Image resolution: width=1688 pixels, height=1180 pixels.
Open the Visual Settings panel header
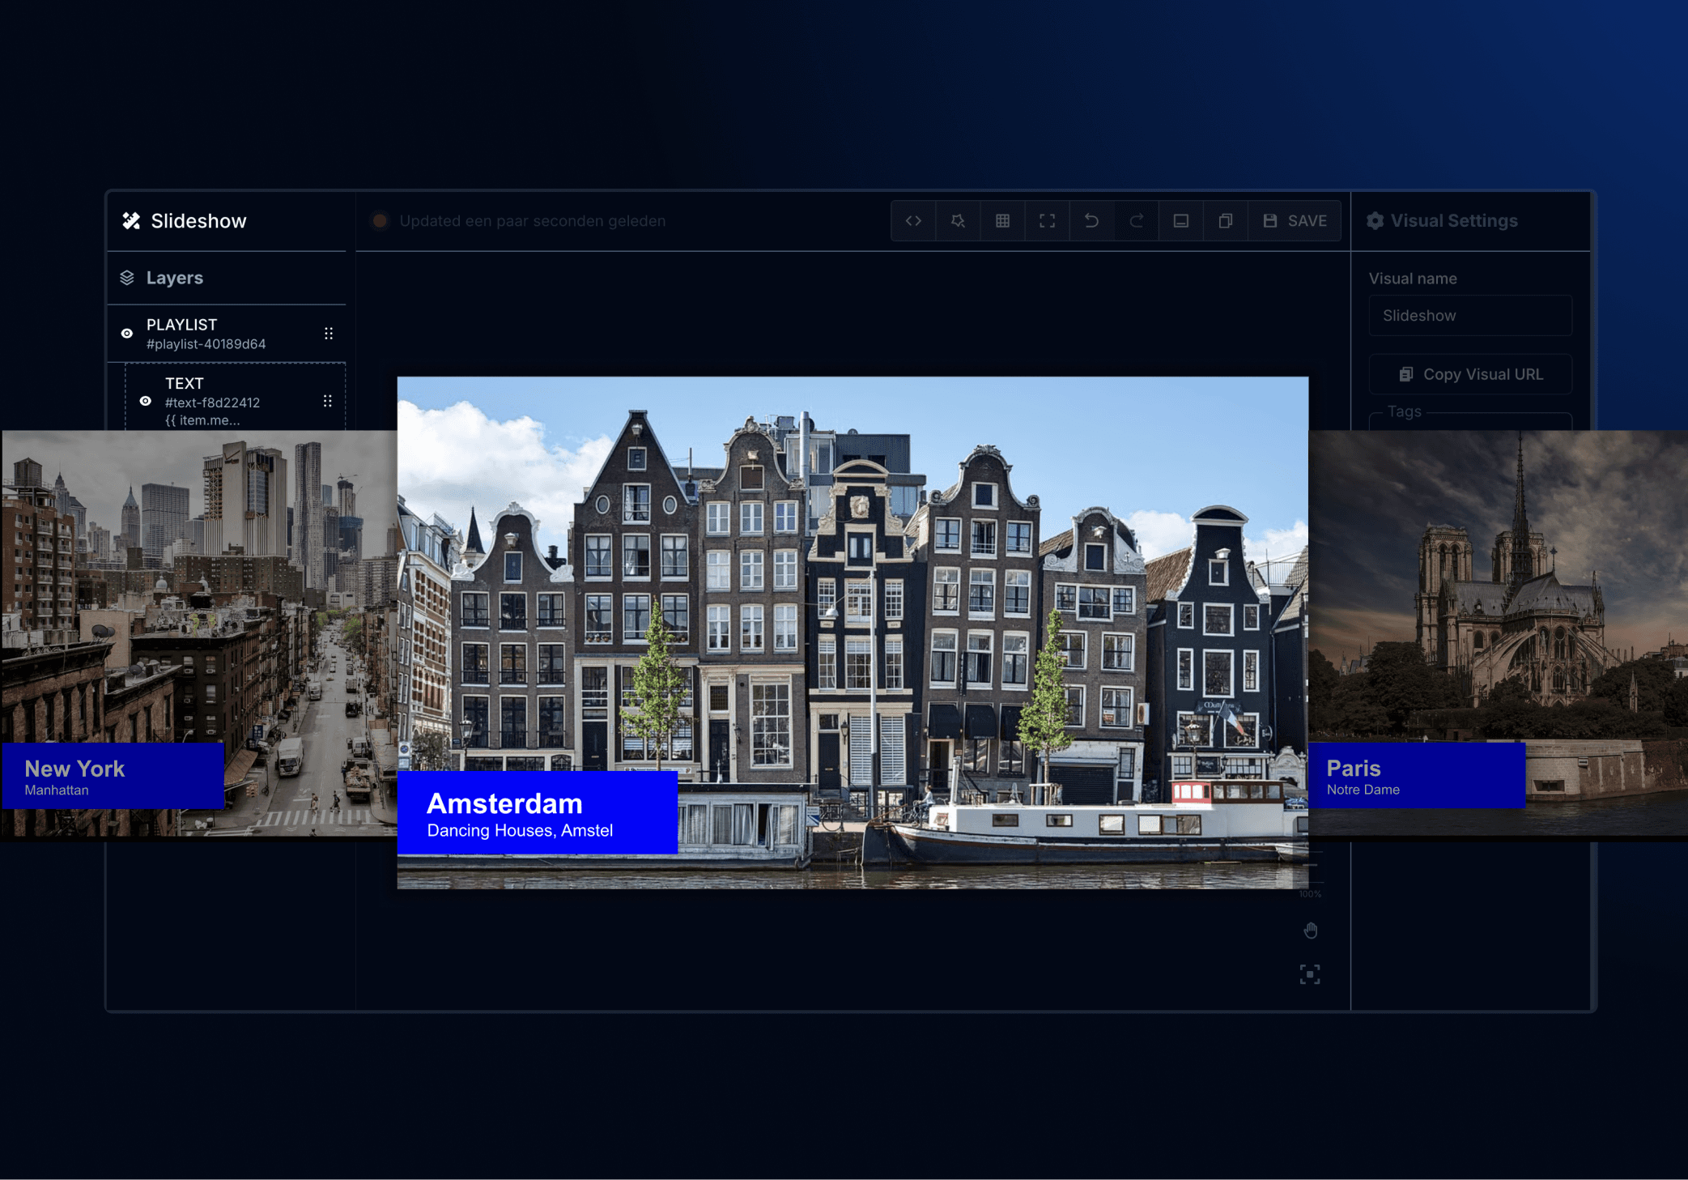point(1453,221)
